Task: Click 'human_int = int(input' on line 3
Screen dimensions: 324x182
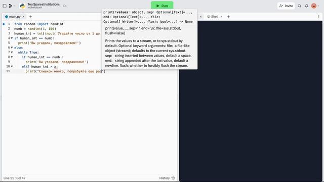Action: (x=34, y=33)
